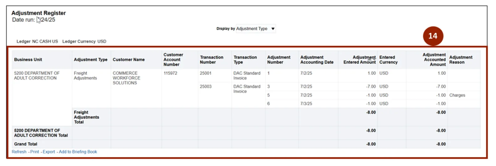The width and height of the screenshot is (496, 166).
Task: Select transaction number 25001 cell
Action: (x=206, y=73)
